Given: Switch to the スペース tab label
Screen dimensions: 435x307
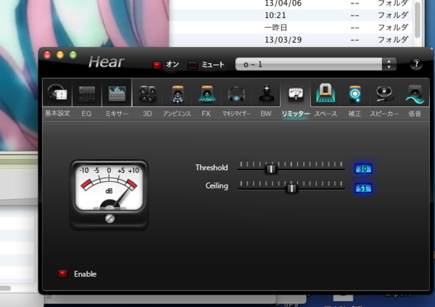Looking at the screenshot, I should (326, 114).
